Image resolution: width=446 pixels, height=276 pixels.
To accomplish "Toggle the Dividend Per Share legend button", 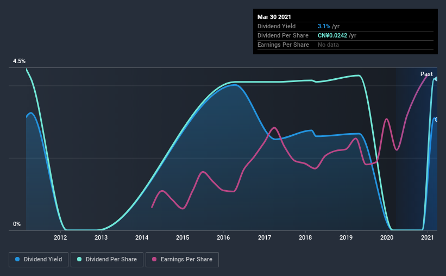I will (107, 260).
